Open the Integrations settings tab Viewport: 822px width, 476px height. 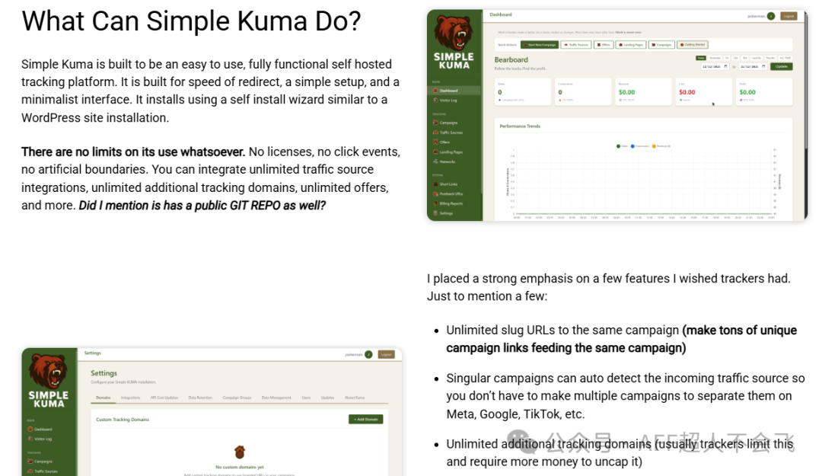131,398
